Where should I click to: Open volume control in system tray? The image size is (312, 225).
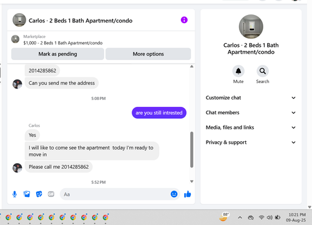pos(270,217)
